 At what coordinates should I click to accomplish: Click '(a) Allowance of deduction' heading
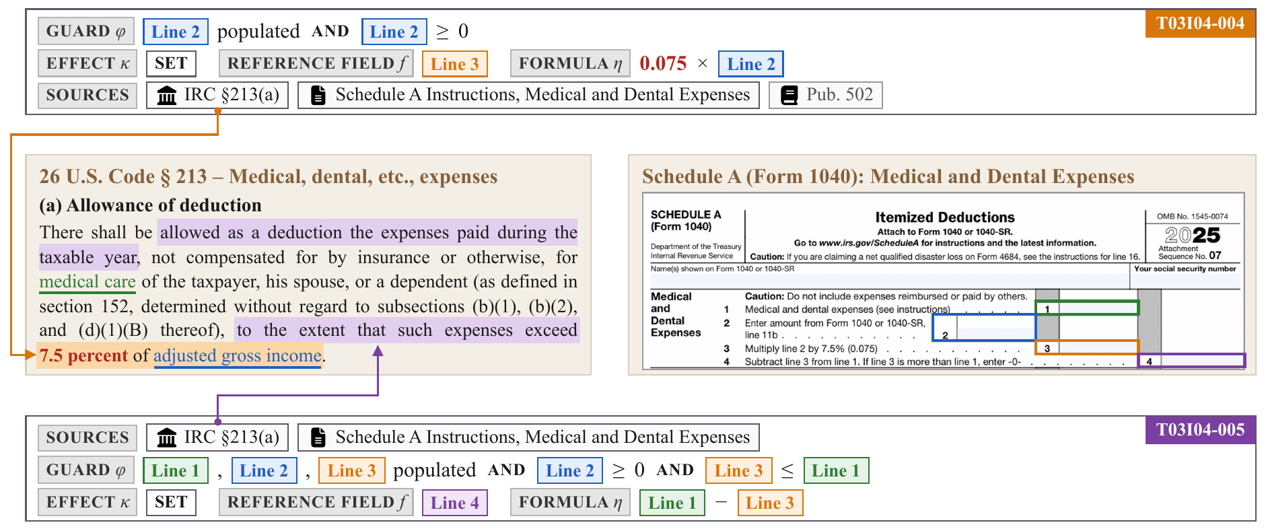click(150, 205)
